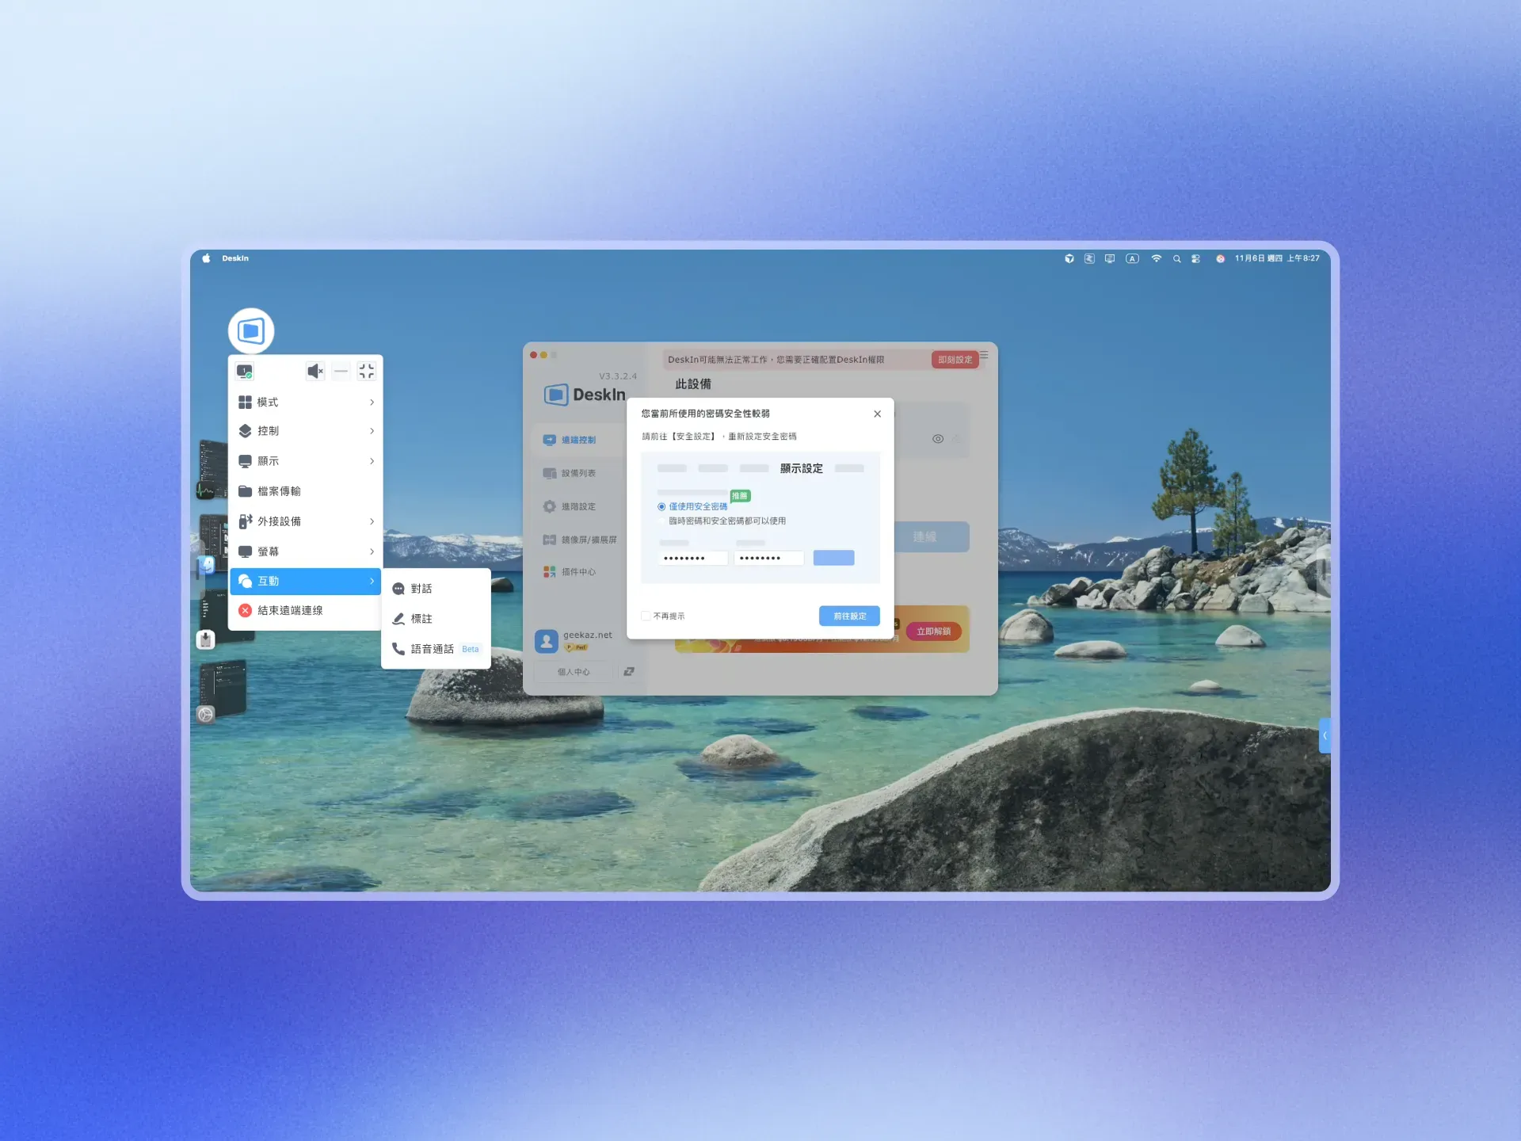This screenshot has height=1141, width=1521.
Task: Expand the 螢幕 submenu chevron
Action: pyautogui.click(x=372, y=551)
